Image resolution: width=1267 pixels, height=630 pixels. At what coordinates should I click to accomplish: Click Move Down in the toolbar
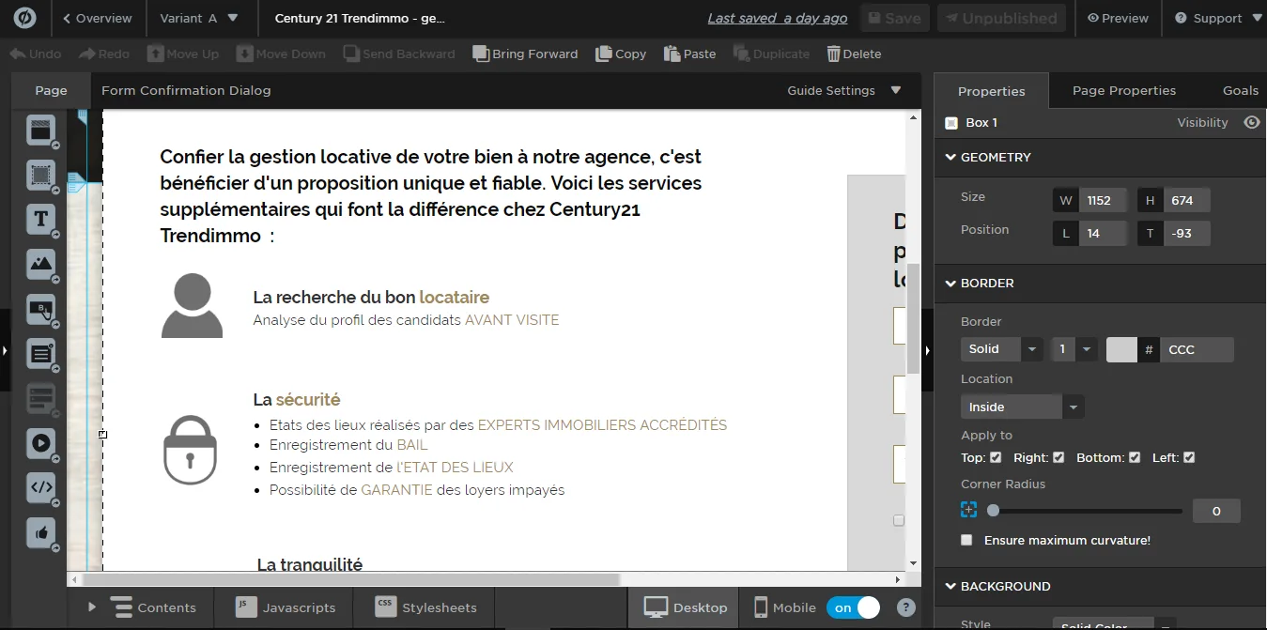pyautogui.click(x=281, y=54)
